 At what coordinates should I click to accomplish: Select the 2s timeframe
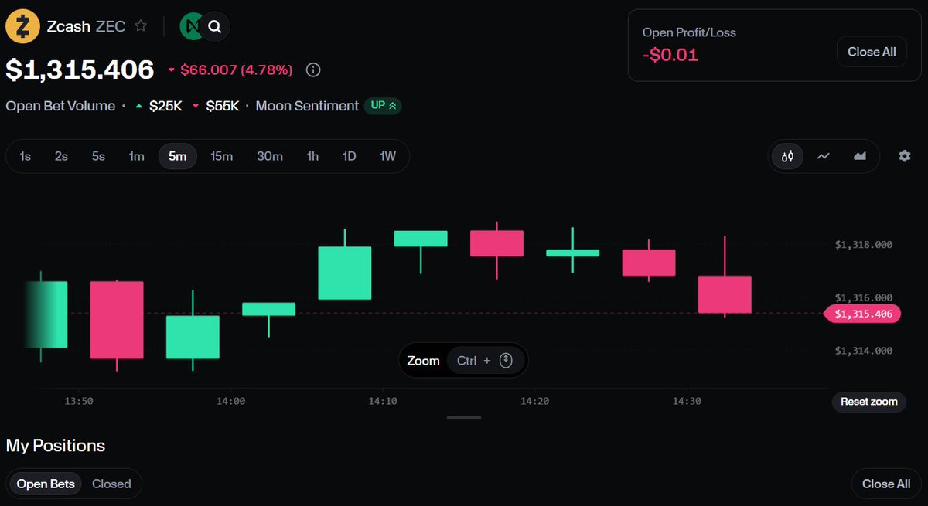61,156
